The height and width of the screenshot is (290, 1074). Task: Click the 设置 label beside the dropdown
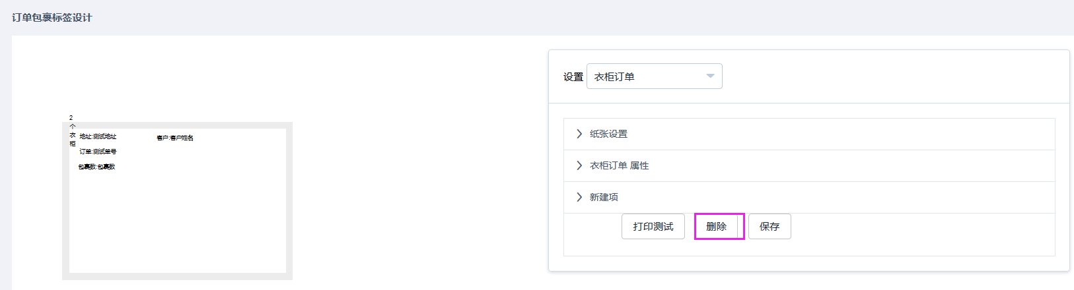pyautogui.click(x=573, y=77)
